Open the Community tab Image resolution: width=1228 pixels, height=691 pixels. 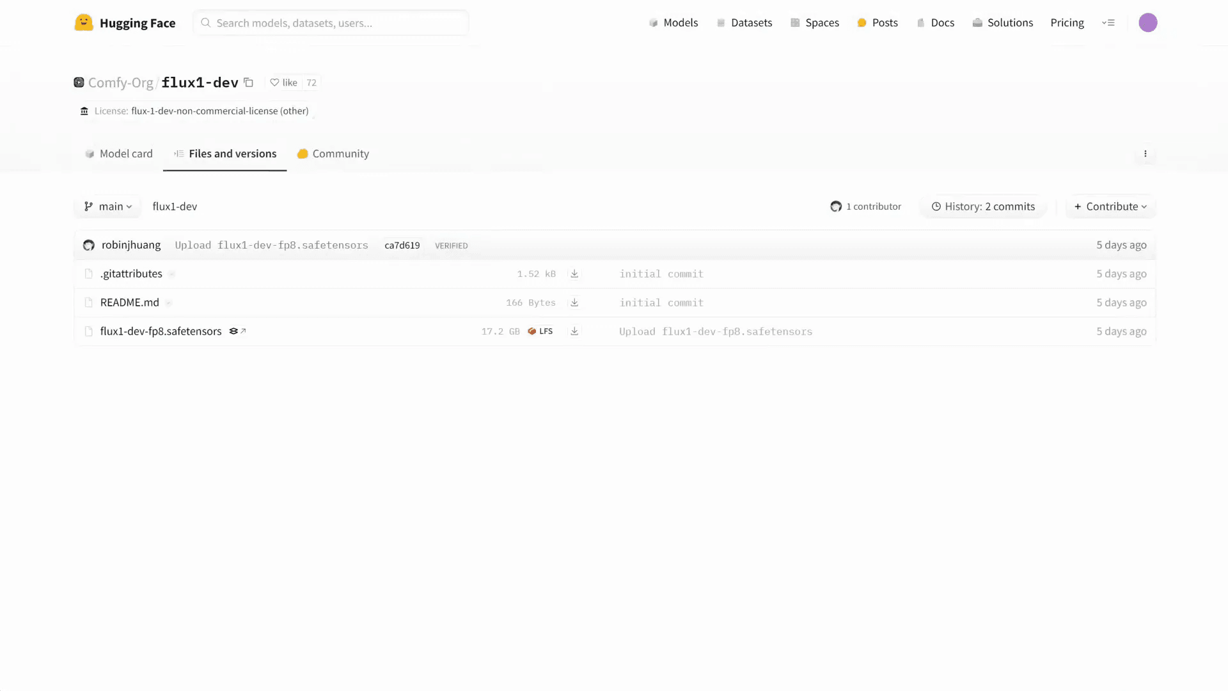tap(333, 154)
